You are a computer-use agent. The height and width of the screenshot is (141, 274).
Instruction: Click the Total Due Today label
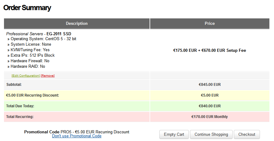coord(20,106)
